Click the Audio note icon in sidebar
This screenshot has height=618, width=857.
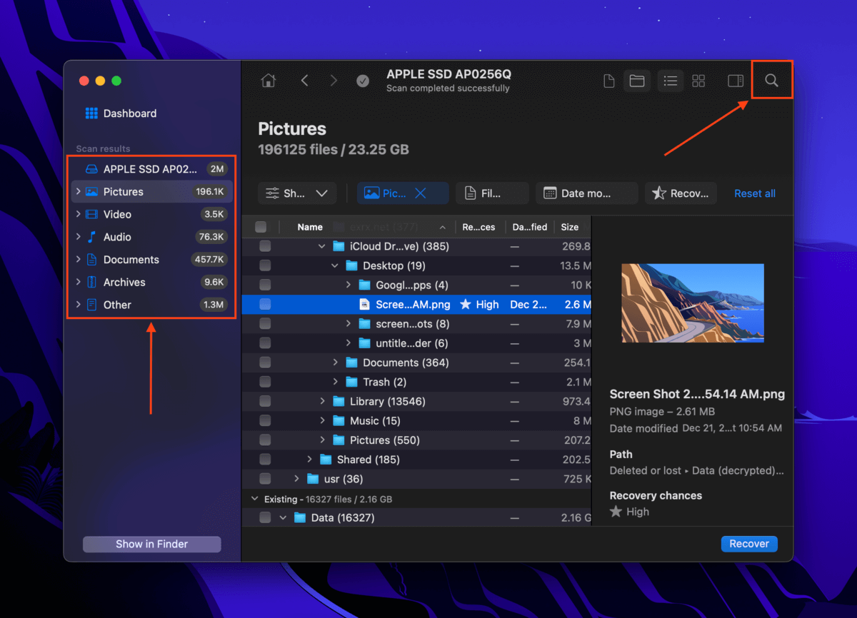[x=91, y=237]
